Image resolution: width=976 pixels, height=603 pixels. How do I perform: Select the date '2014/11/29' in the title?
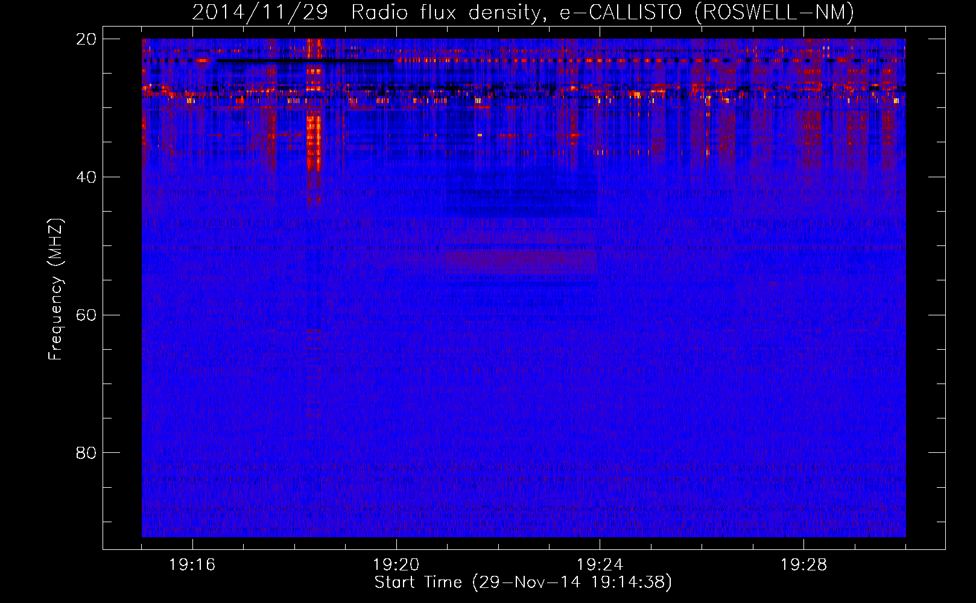(260, 12)
